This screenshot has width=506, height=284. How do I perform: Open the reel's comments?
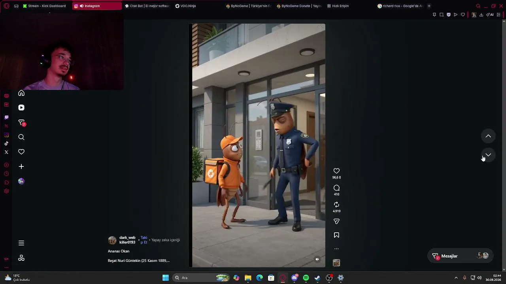[x=336, y=188]
